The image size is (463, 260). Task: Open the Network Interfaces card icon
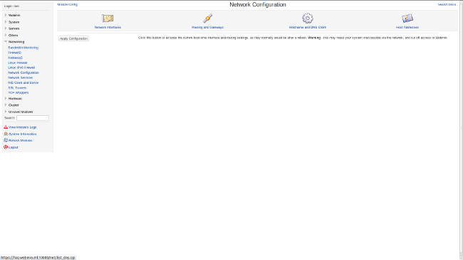click(x=108, y=18)
